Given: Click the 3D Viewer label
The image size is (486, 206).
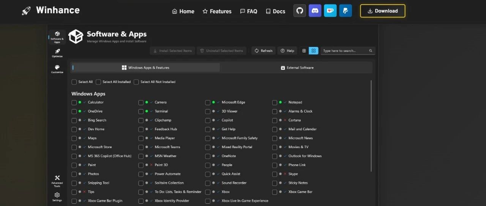Looking at the screenshot, I should pos(230,111).
